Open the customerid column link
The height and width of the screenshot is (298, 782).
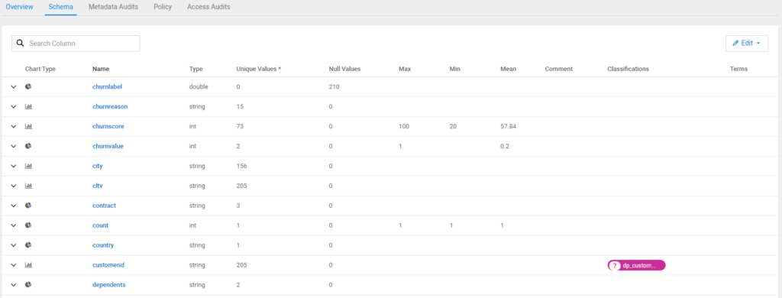(108, 265)
